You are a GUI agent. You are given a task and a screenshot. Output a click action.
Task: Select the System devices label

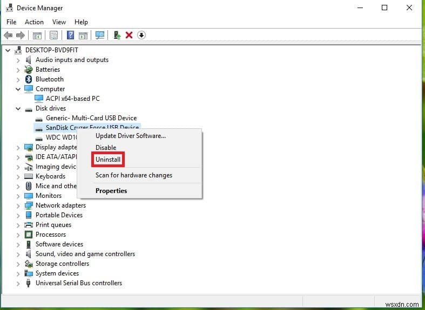coord(57,273)
